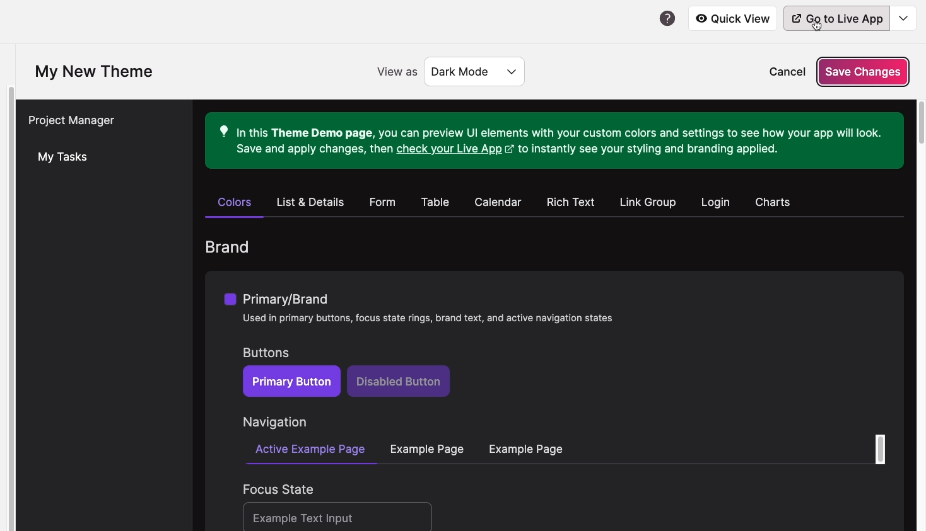
Task: Switch to the List & Details tab
Action: tap(310, 202)
